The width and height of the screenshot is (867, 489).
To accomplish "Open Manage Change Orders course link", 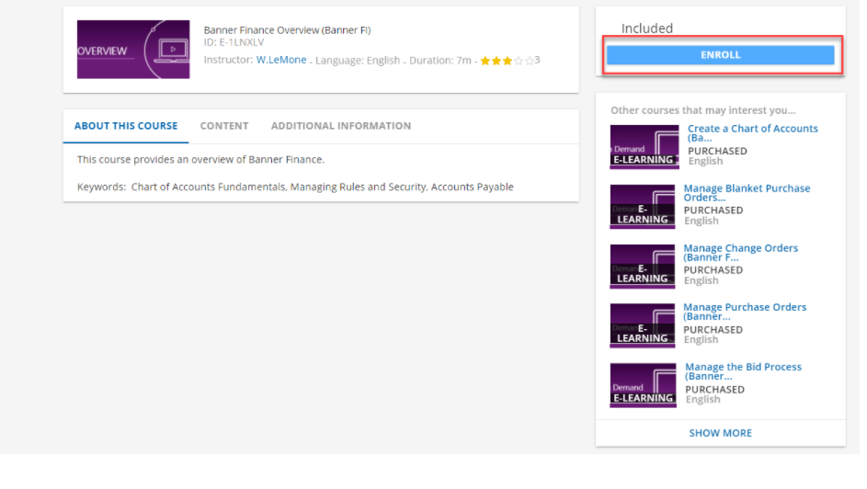I will pyautogui.click(x=740, y=253).
